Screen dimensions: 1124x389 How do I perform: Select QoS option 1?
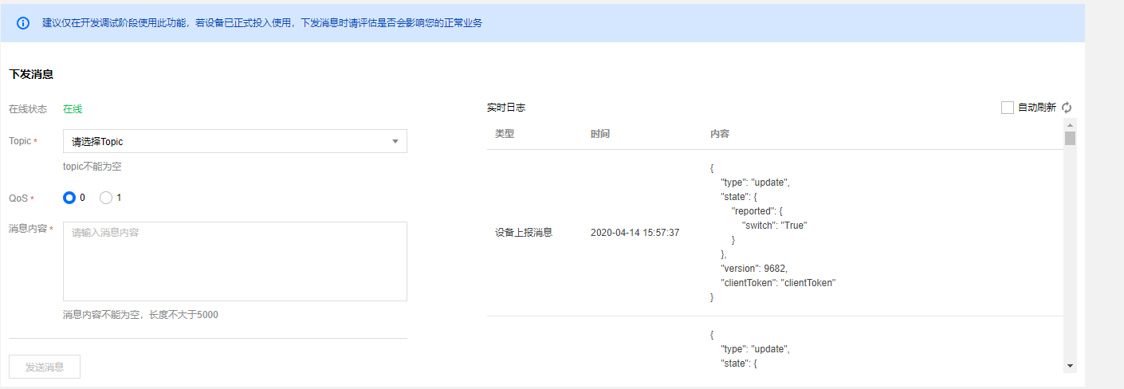coord(106,198)
